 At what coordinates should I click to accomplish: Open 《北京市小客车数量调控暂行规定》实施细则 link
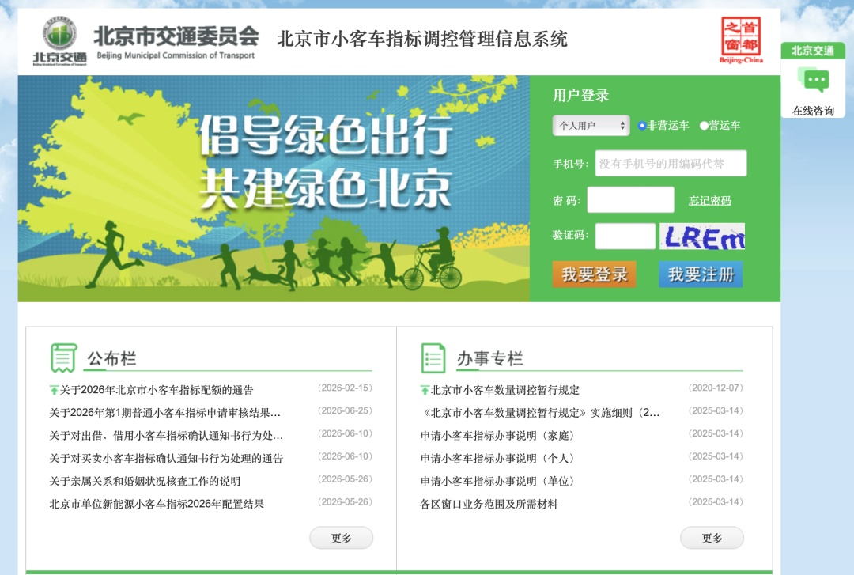point(540,413)
